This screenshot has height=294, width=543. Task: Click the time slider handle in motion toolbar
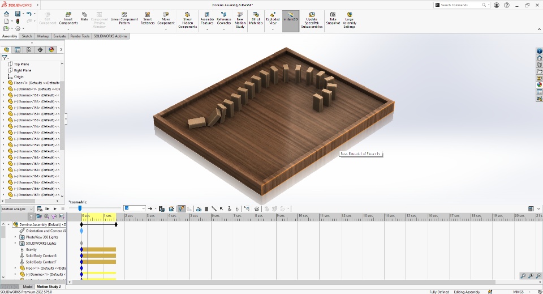pos(80,208)
